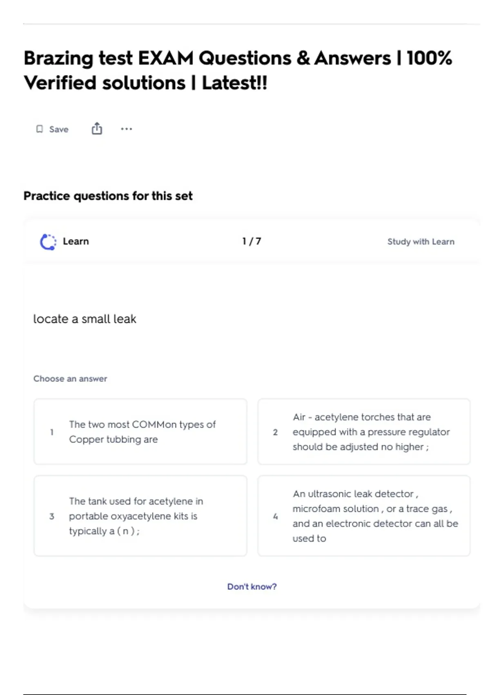Choose 'Air - acetylene torches' answer card
The width and height of the screenshot is (490, 695).
point(364,432)
